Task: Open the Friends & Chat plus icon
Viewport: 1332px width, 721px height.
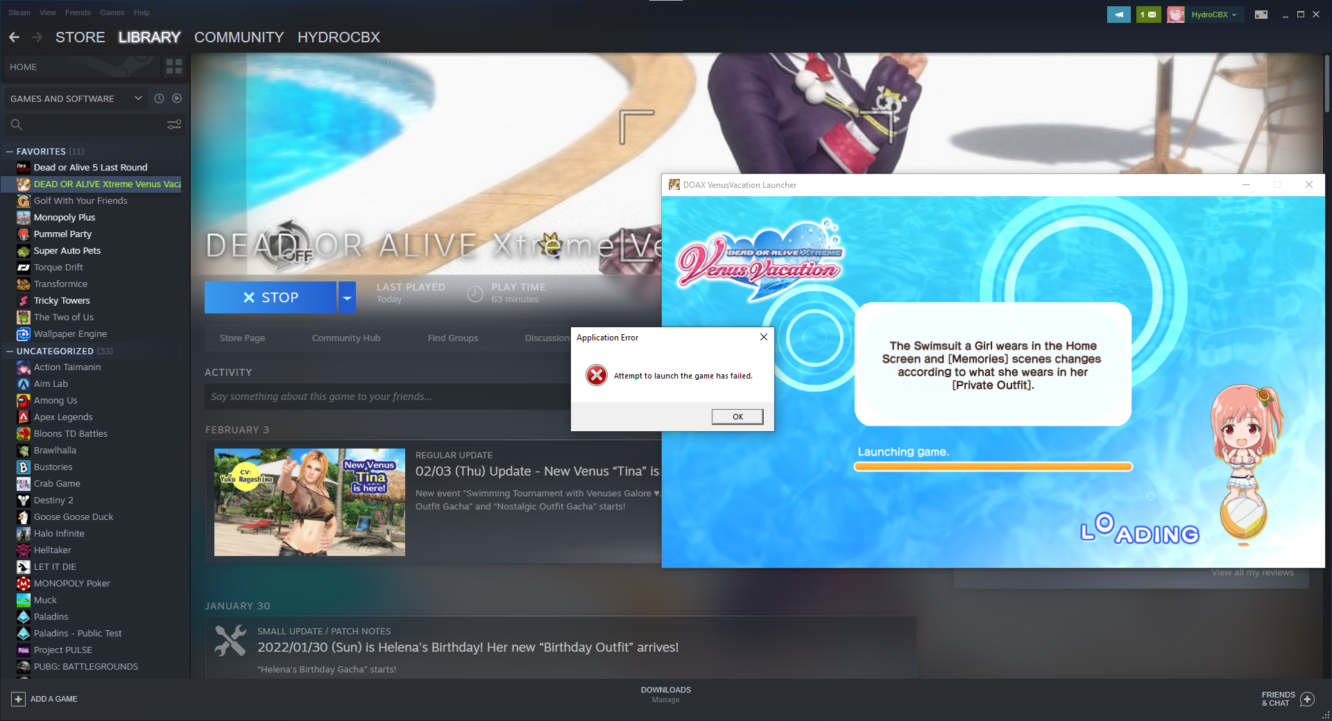Action: 1307,699
